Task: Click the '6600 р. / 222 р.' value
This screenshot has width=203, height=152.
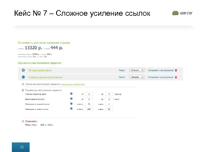Action: [x=47, y=125]
